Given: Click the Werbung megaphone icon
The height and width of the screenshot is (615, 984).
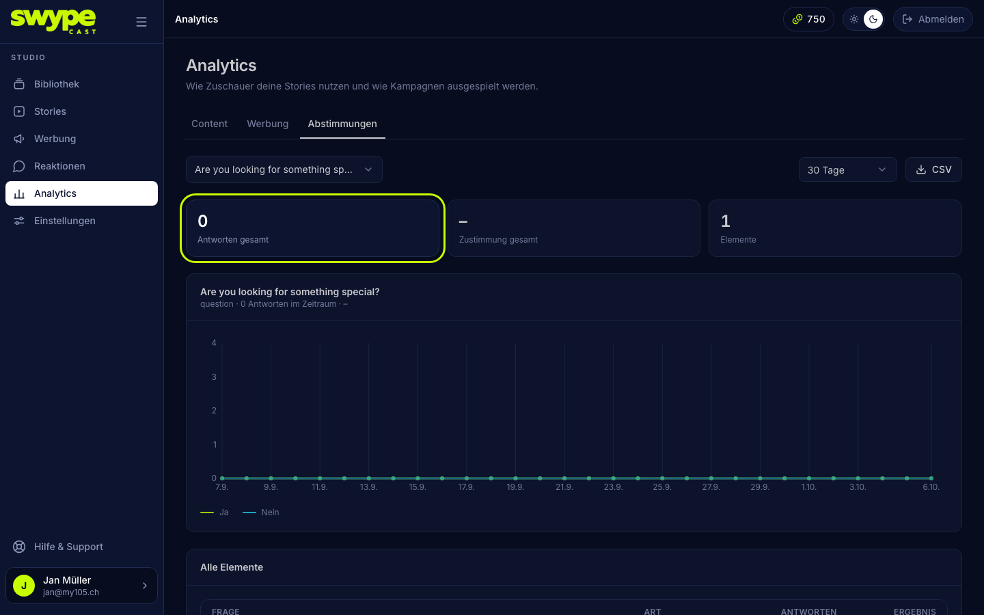Looking at the screenshot, I should click(x=19, y=139).
